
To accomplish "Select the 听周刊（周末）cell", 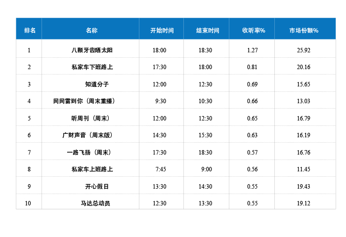I will click(90, 118).
